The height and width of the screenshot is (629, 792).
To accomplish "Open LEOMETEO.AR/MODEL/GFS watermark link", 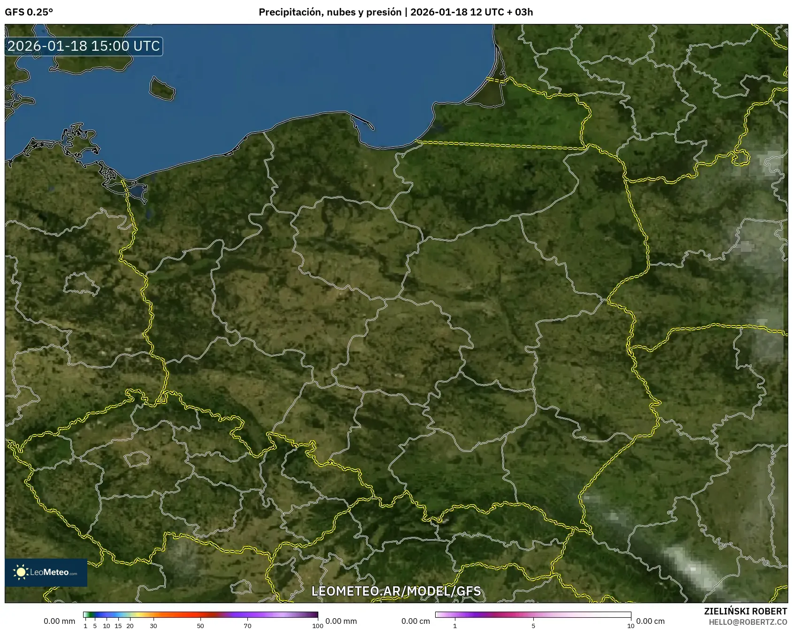I will [x=397, y=592].
